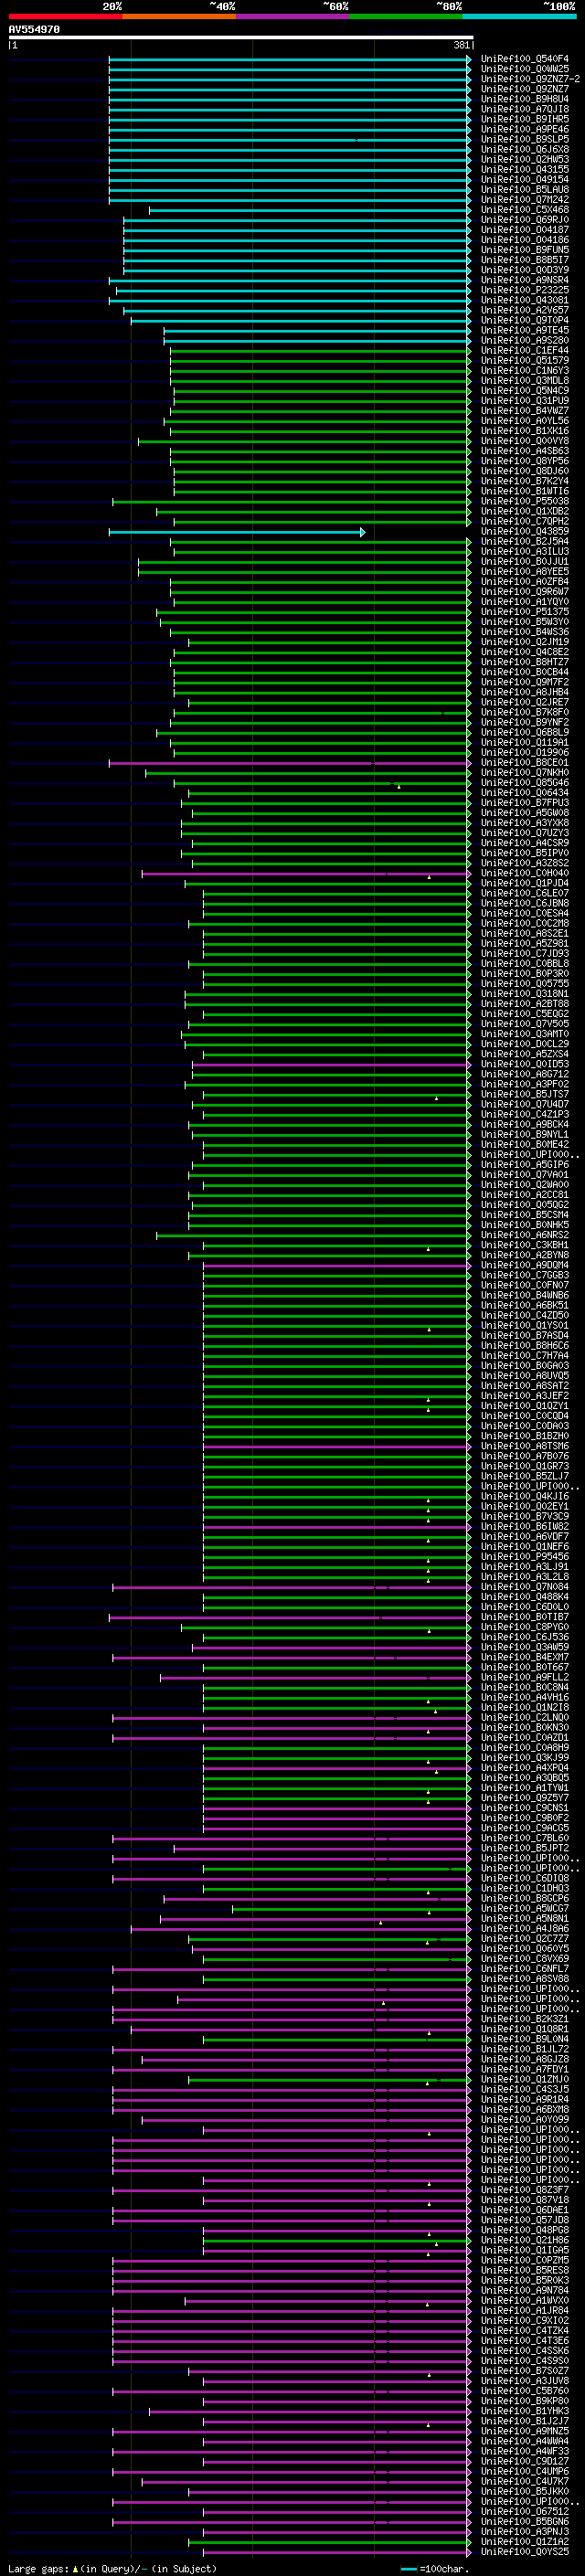Click hit label UniRef100_P55038
This screenshot has height=2576, width=585.
click(525, 501)
